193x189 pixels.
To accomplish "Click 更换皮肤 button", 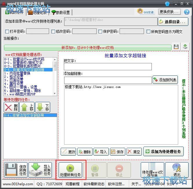I will coord(169,12).
